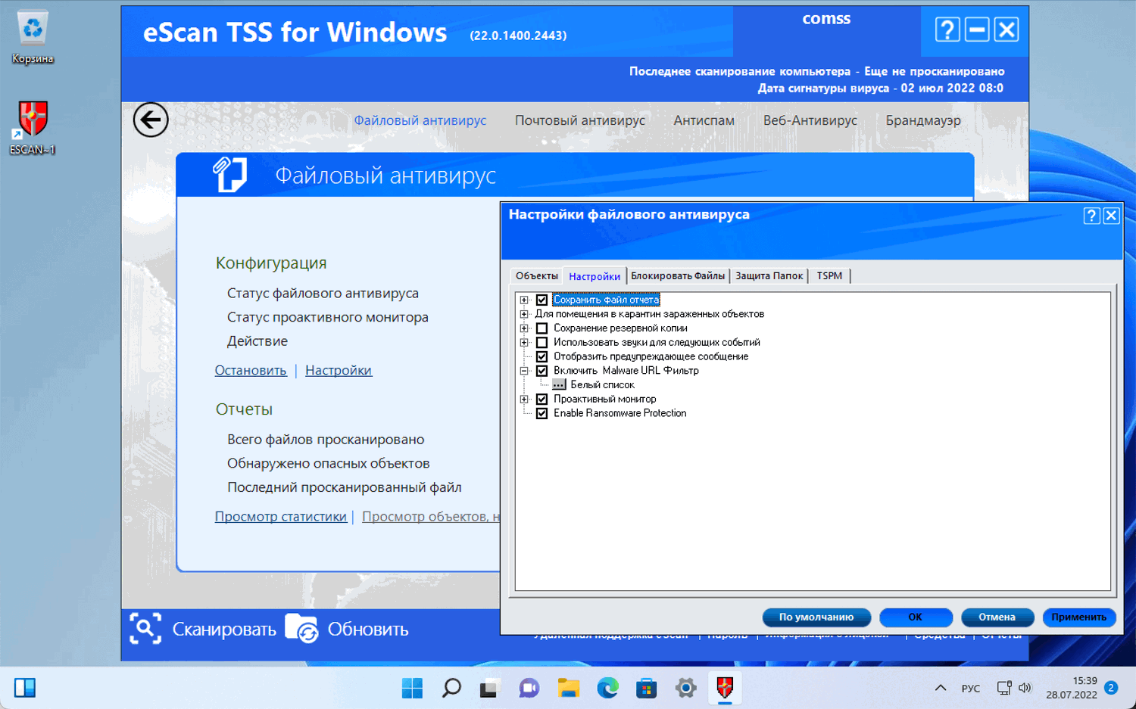Open help in eScan main title bar
Screen dimensions: 1136x709
[x=947, y=30]
